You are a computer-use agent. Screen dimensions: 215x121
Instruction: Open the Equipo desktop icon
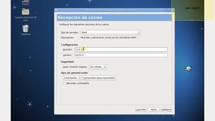(x=26, y=3)
